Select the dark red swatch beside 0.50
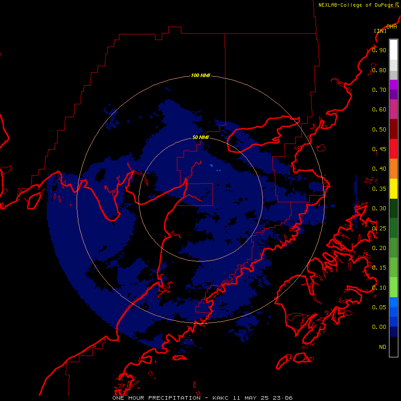The width and height of the screenshot is (401, 401). 393,129
